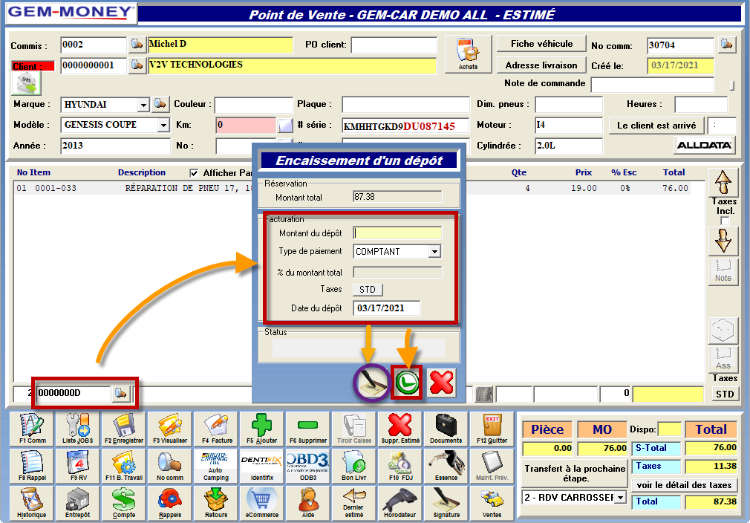The image size is (750, 523).
Task: Open the Type de paiement dropdown
Action: 434,252
